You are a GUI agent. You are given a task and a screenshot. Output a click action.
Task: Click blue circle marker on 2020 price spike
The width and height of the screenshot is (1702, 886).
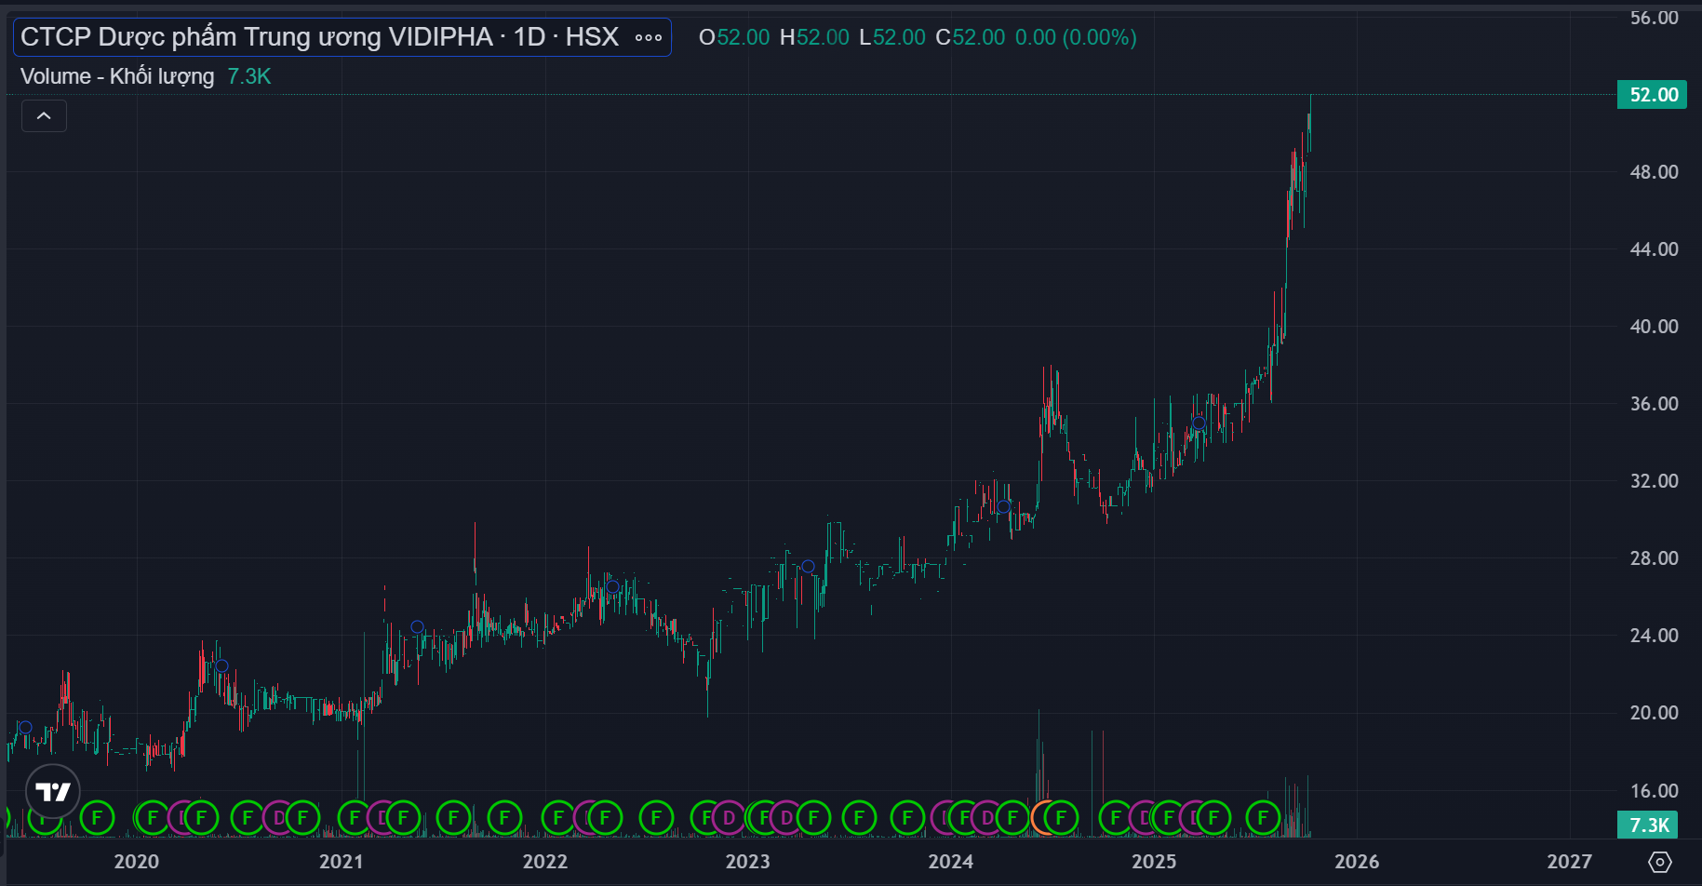click(x=221, y=665)
